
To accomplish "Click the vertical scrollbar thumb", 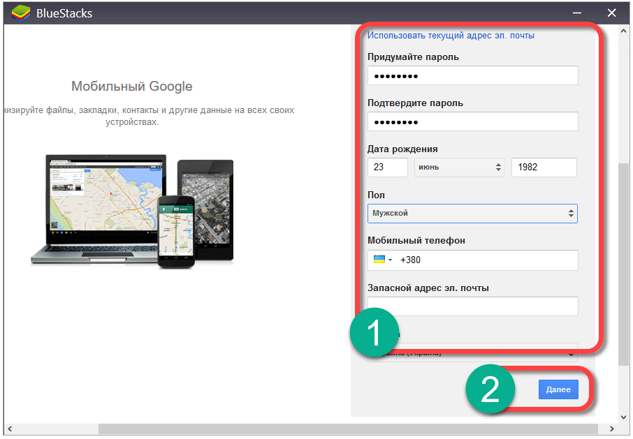I will (623, 265).
